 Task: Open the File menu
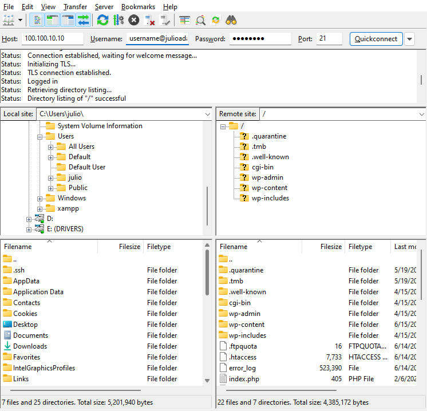click(x=9, y=7)
